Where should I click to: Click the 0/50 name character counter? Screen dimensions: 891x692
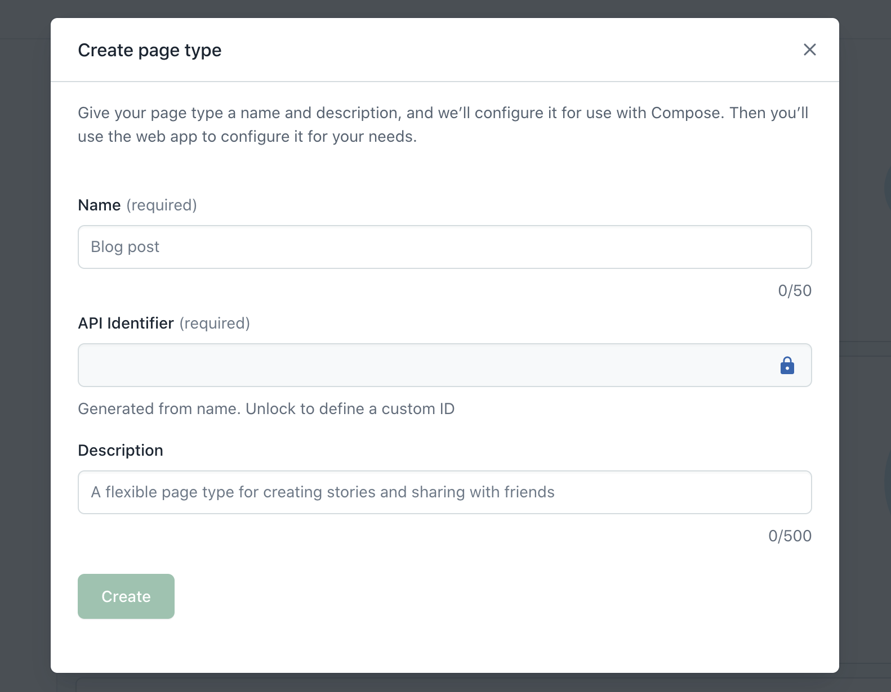click(x=795, y=291)
